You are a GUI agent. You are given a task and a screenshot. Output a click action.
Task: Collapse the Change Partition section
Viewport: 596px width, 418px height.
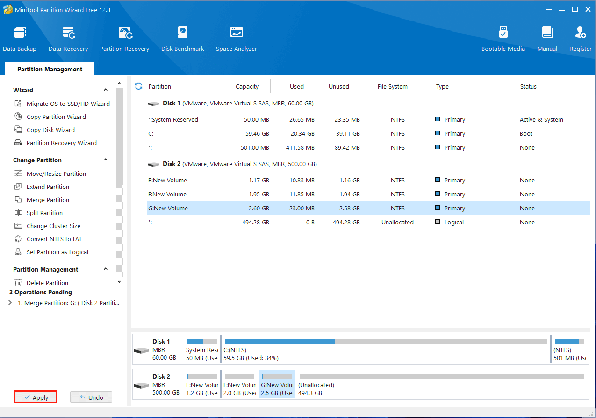pos(106,160)
